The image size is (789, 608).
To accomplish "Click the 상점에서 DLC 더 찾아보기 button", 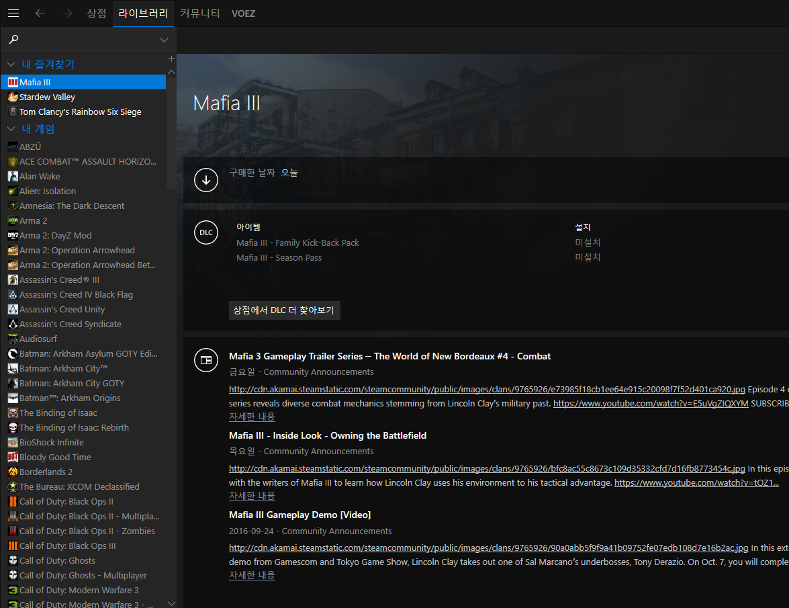I will point(284,310).
